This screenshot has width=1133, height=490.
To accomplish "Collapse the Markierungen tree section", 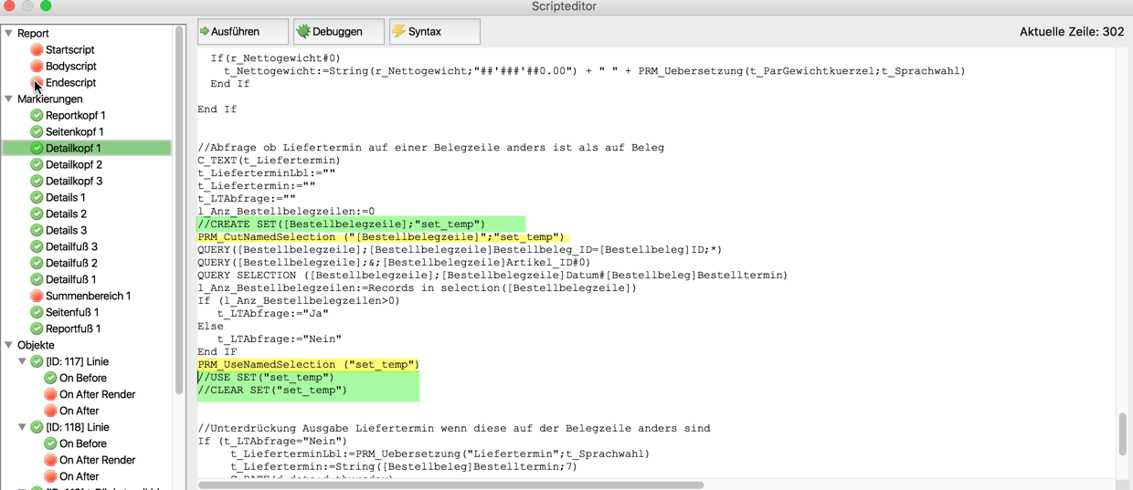I will (x=9, y=99).
